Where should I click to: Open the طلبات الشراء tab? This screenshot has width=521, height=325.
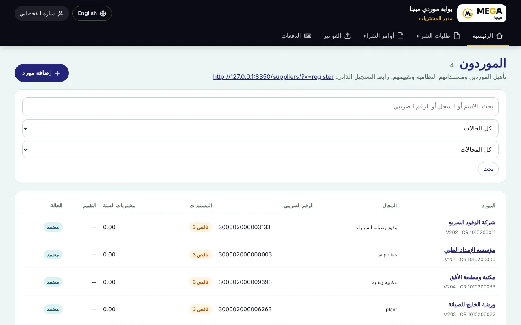pyautogui.click(x=438, y=36)
